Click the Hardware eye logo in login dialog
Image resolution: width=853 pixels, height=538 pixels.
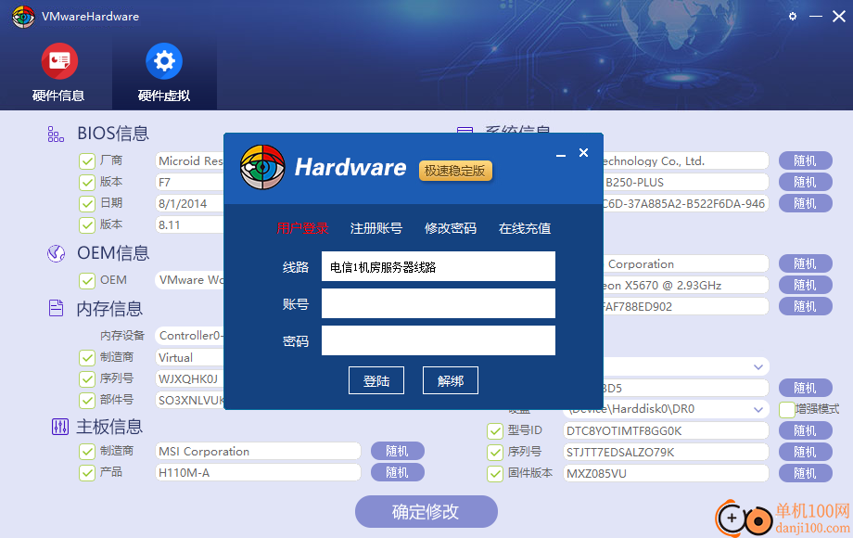262,167
